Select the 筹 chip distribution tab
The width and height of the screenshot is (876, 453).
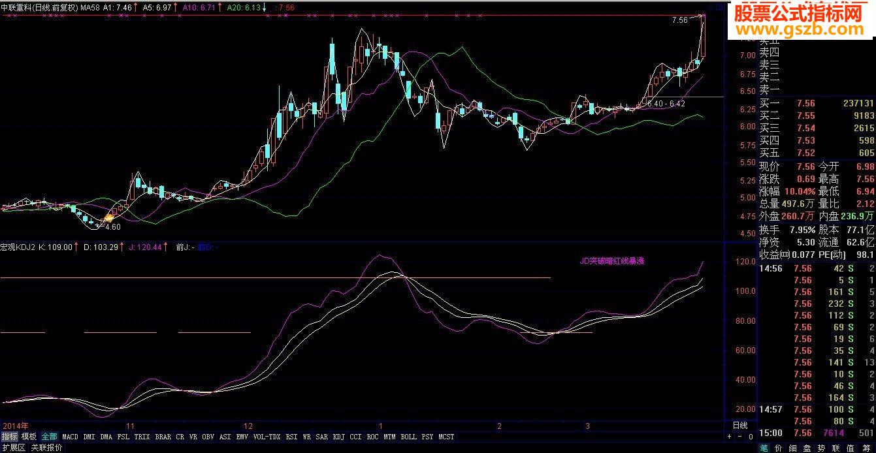(868, 448)
